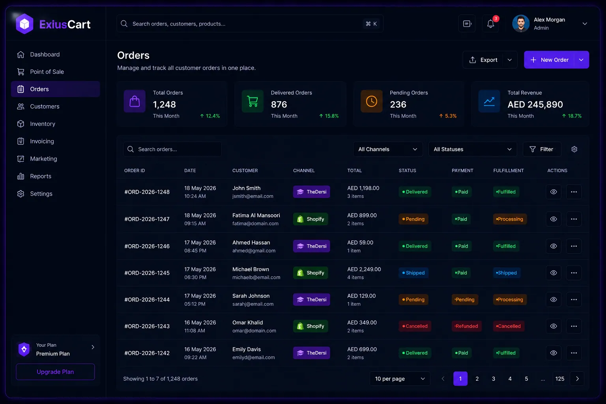This screenshot has height=404, width=606.
Task: Change the 10 per page selector
Action: pyautogui.click(x=400, y=379)
